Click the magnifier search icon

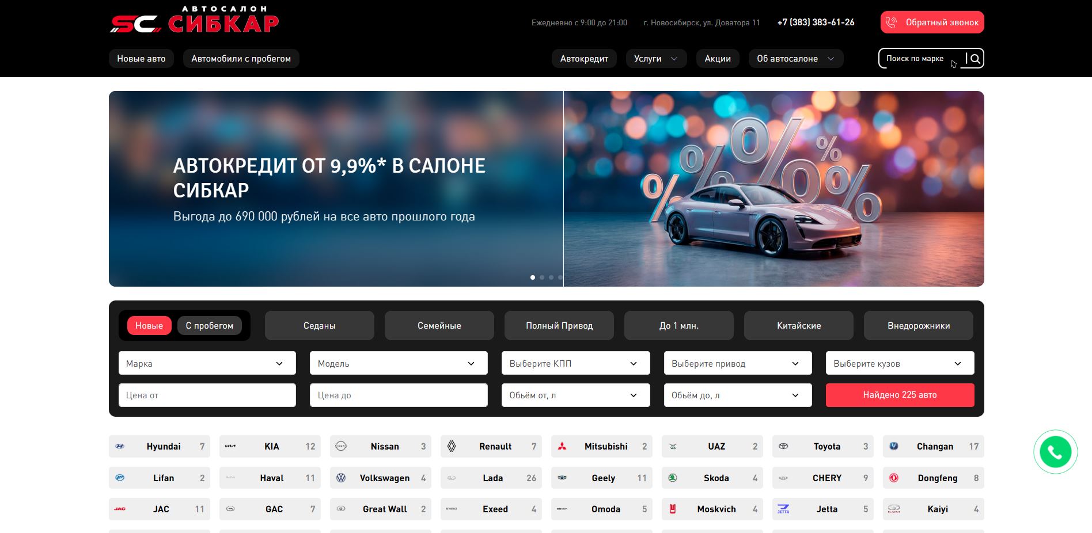(975, 58)
